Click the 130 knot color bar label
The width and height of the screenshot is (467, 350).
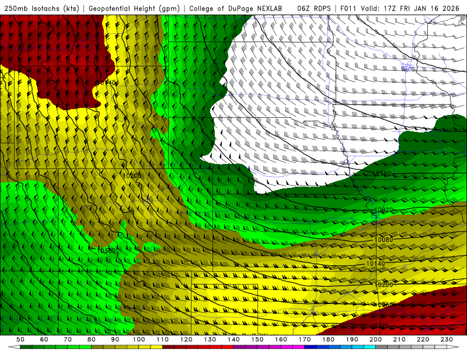210,339
